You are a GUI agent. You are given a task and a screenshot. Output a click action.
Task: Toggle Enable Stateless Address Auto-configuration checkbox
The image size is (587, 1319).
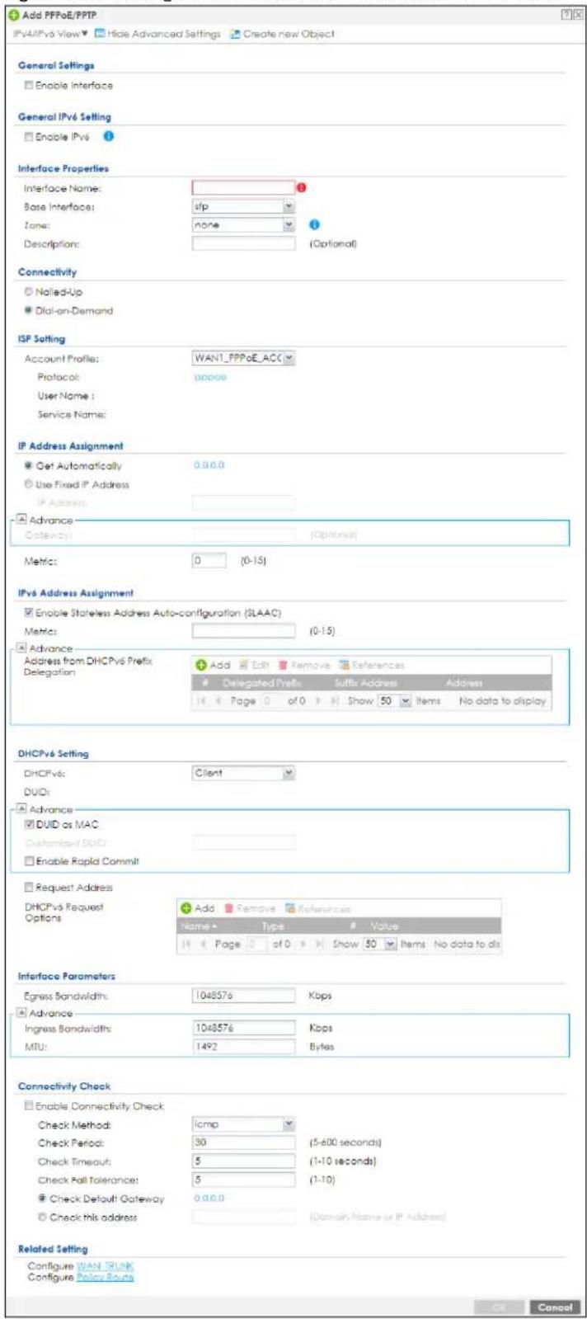click(28, 612)
